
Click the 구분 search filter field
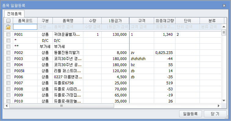pos(45,27)
